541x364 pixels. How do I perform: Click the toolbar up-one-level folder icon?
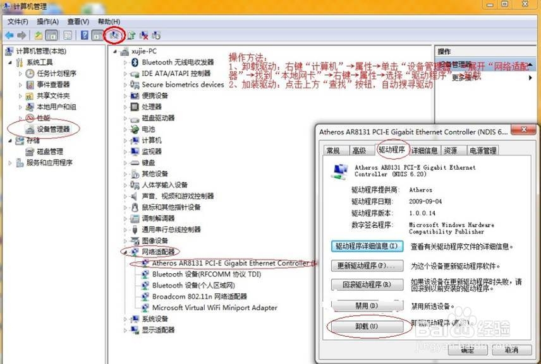click(39, 35)
